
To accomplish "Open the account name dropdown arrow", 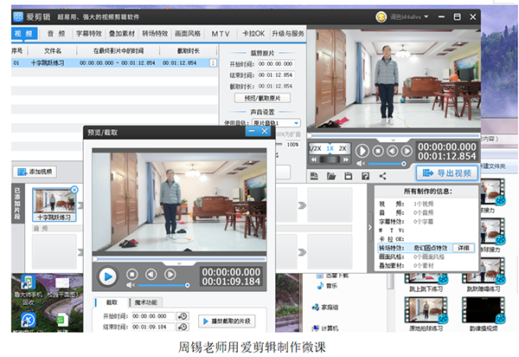I will (426, 16).
